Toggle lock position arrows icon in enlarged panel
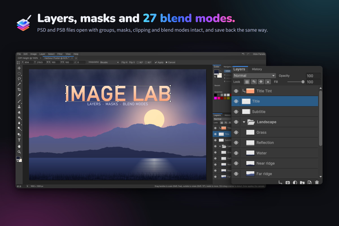The height and width of the screenshot is (226, 339). [x=261, y=82]
